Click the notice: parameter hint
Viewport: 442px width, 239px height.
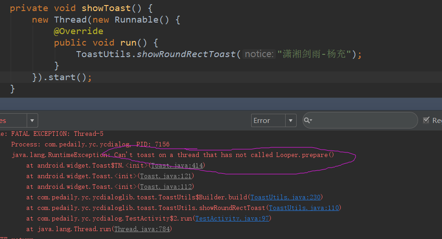pyautogui.click(x=259, y=54)
